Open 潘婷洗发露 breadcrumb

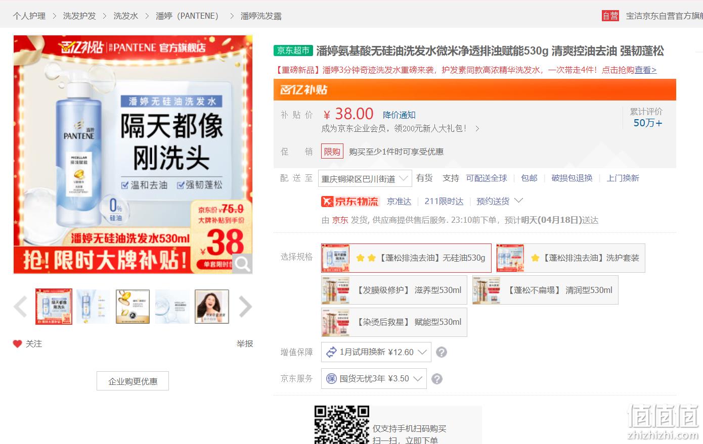point(261,16)
